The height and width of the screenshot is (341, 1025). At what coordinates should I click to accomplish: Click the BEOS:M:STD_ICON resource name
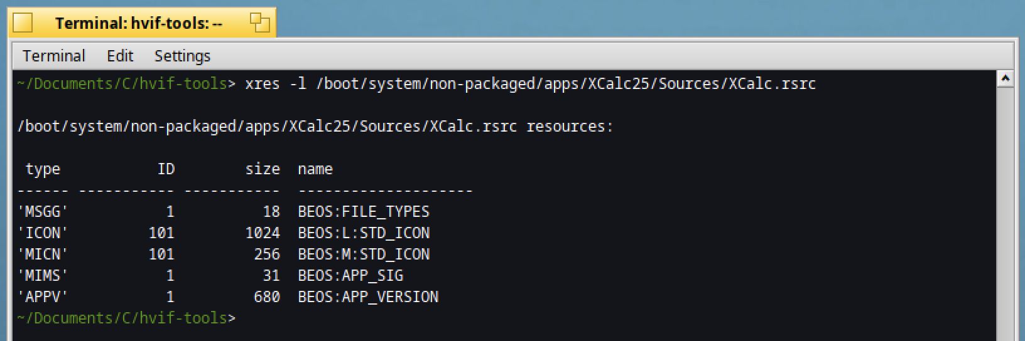tap(364, 254)
